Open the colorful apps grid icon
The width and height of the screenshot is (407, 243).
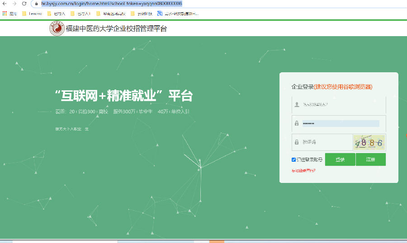[5, 14]
